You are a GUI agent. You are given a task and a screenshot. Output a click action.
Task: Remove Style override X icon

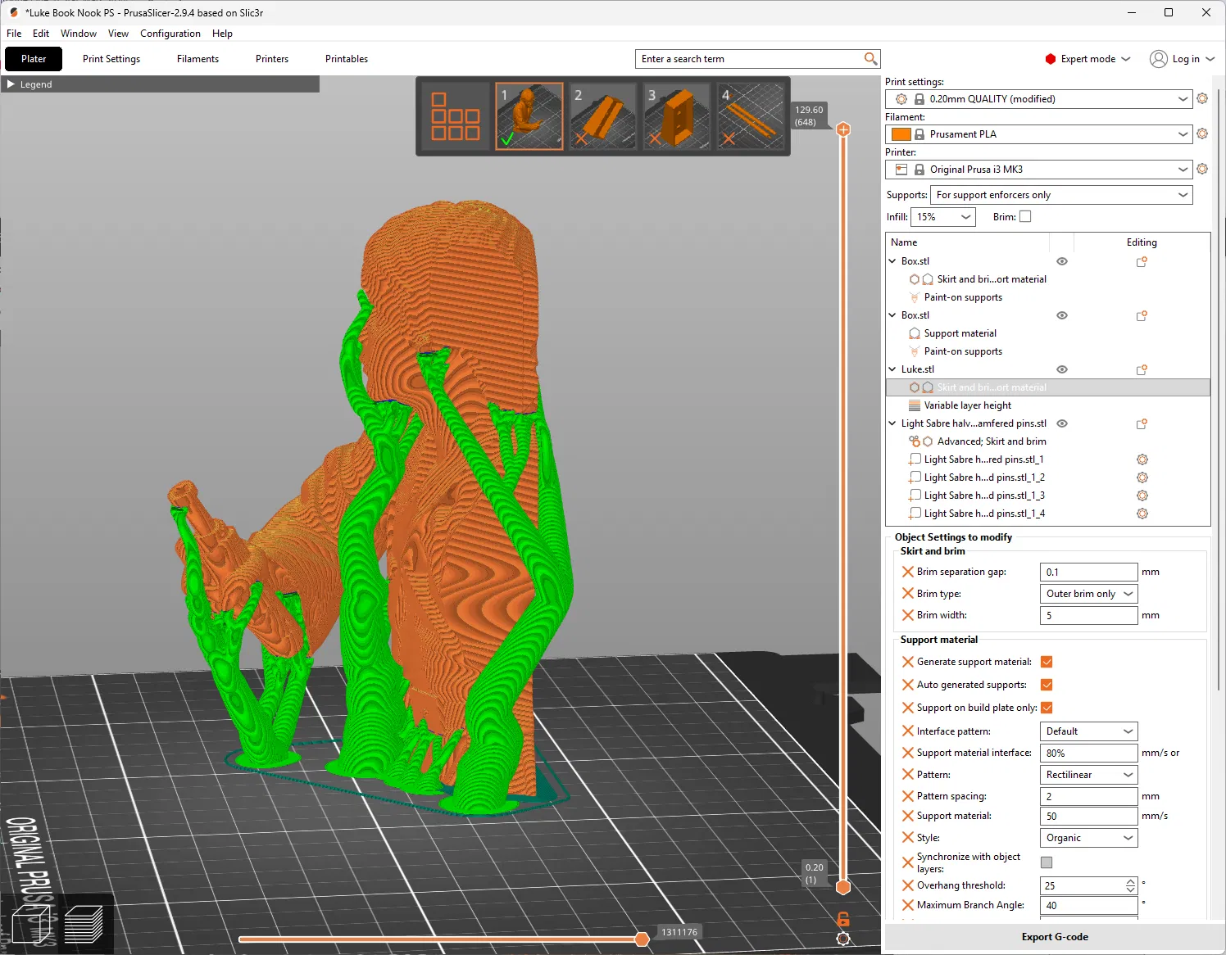[907, 838]
